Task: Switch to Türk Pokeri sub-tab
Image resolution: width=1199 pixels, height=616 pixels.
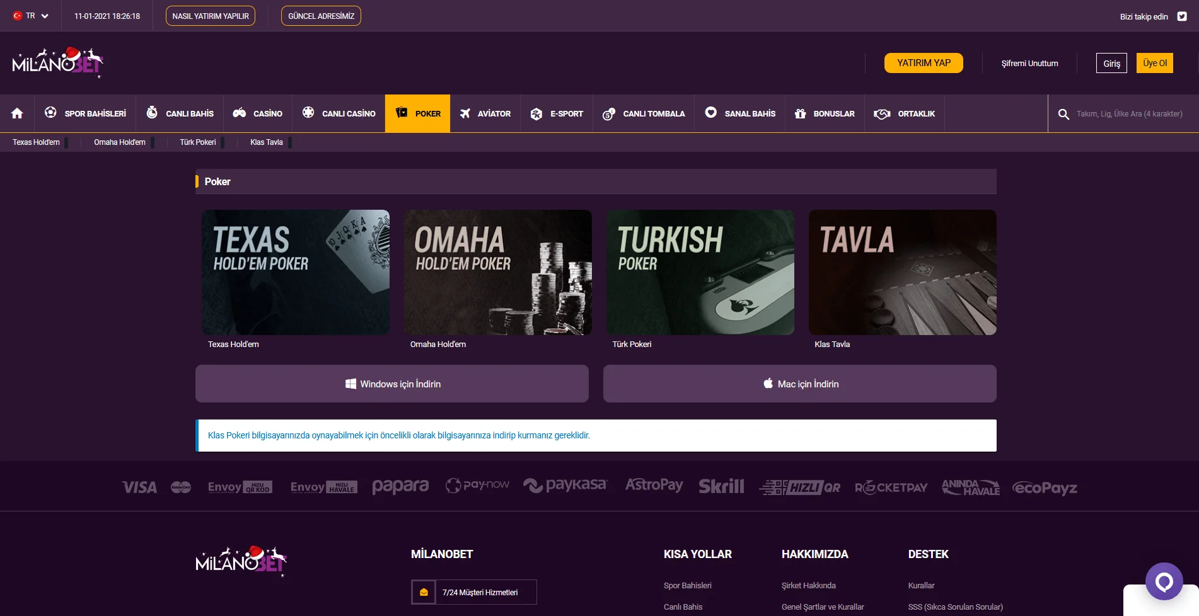Action: (x=198, y=142)
